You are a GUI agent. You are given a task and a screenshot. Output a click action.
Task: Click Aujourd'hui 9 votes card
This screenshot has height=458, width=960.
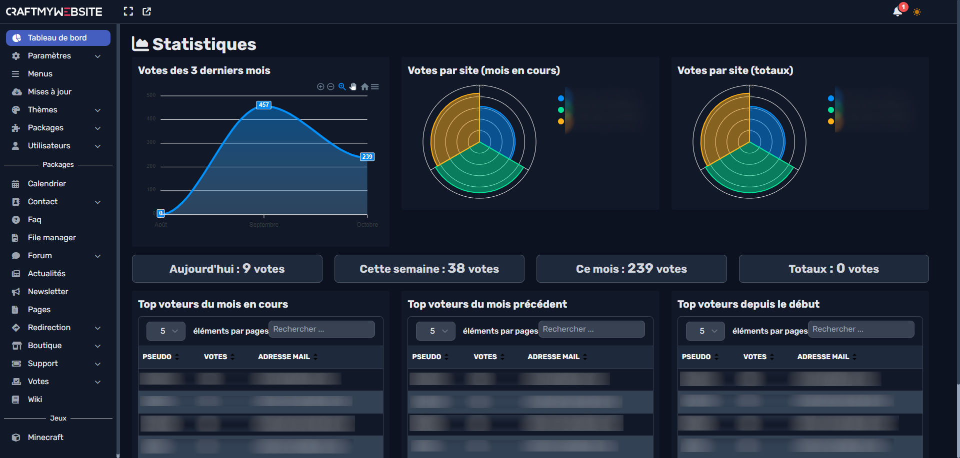[x=227, y=269]
